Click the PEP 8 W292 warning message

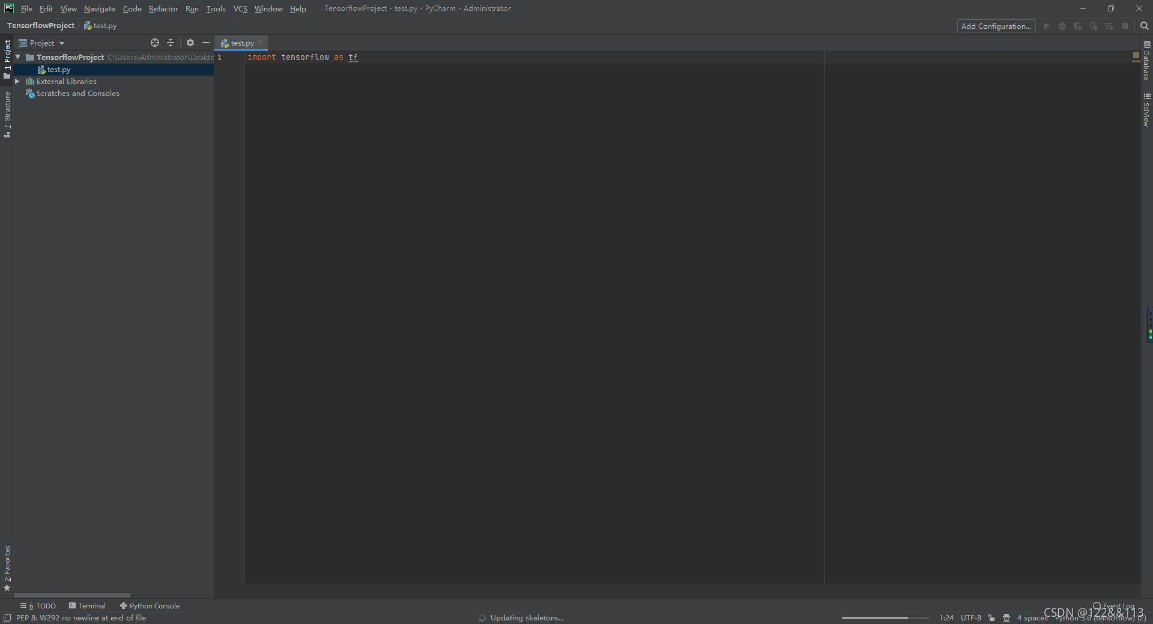[80, 617]
